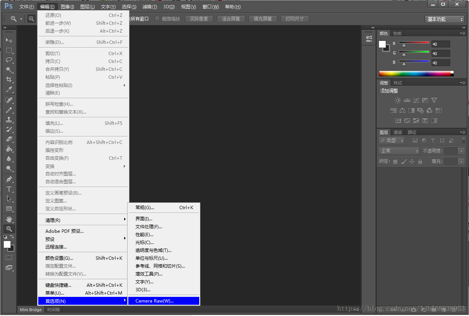The image size is (469, 316).
Task: Switch to the 色板 tab
Action: click(397, 33)
